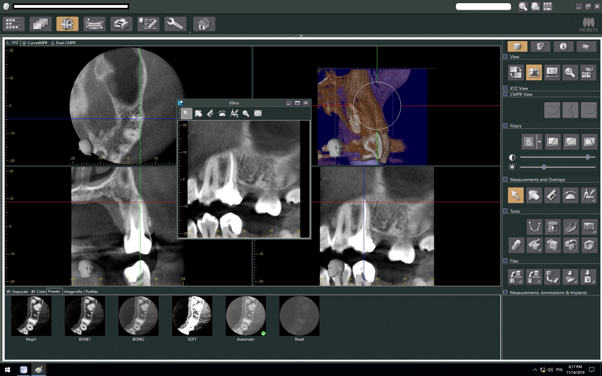Open the Color tab below viewer
Screen dimensions: 602x376
(x=39, y=291)
